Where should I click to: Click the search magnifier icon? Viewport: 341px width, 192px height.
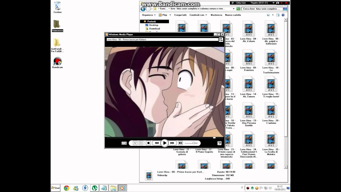pyautogui.click(x=285, y=9)
